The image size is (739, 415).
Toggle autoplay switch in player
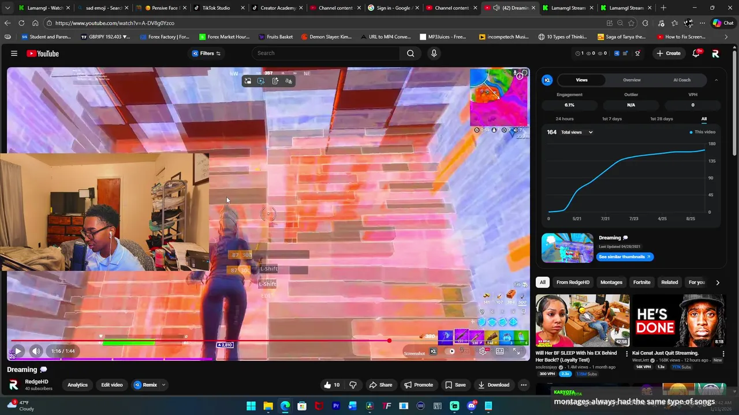pos(450,351)
